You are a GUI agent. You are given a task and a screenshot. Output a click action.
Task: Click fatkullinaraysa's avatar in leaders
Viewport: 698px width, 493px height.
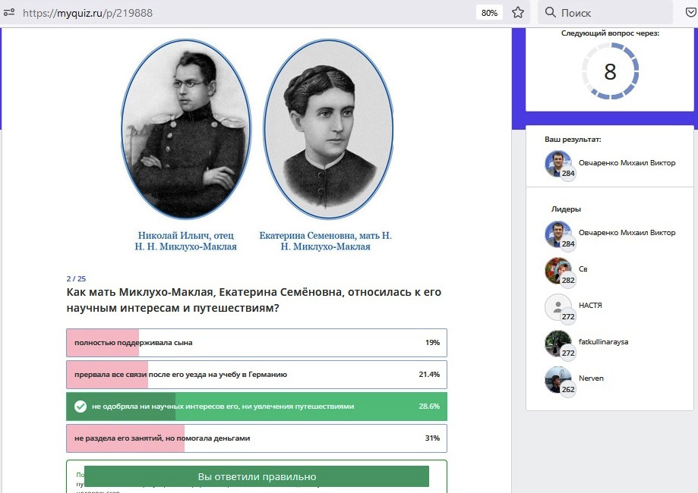click(x=558, y=343)
